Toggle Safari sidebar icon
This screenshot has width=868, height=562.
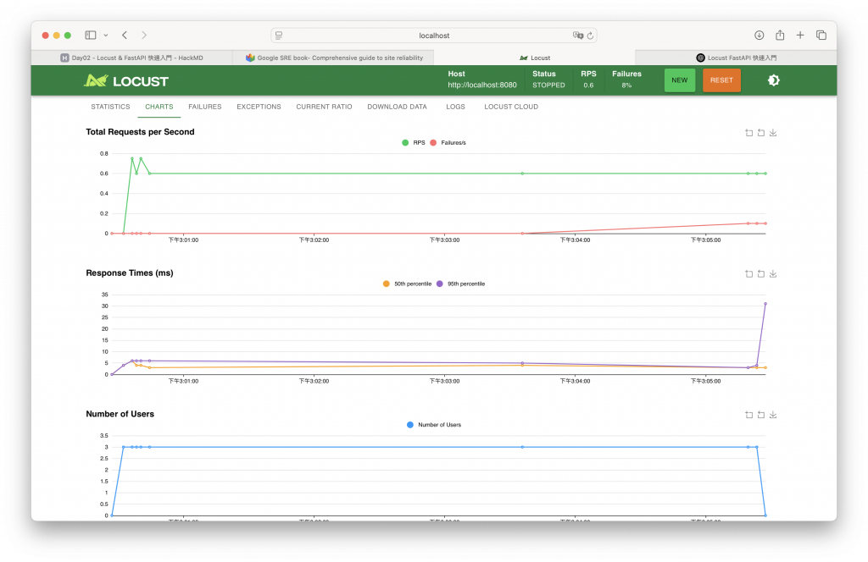[x=90, y=35]
